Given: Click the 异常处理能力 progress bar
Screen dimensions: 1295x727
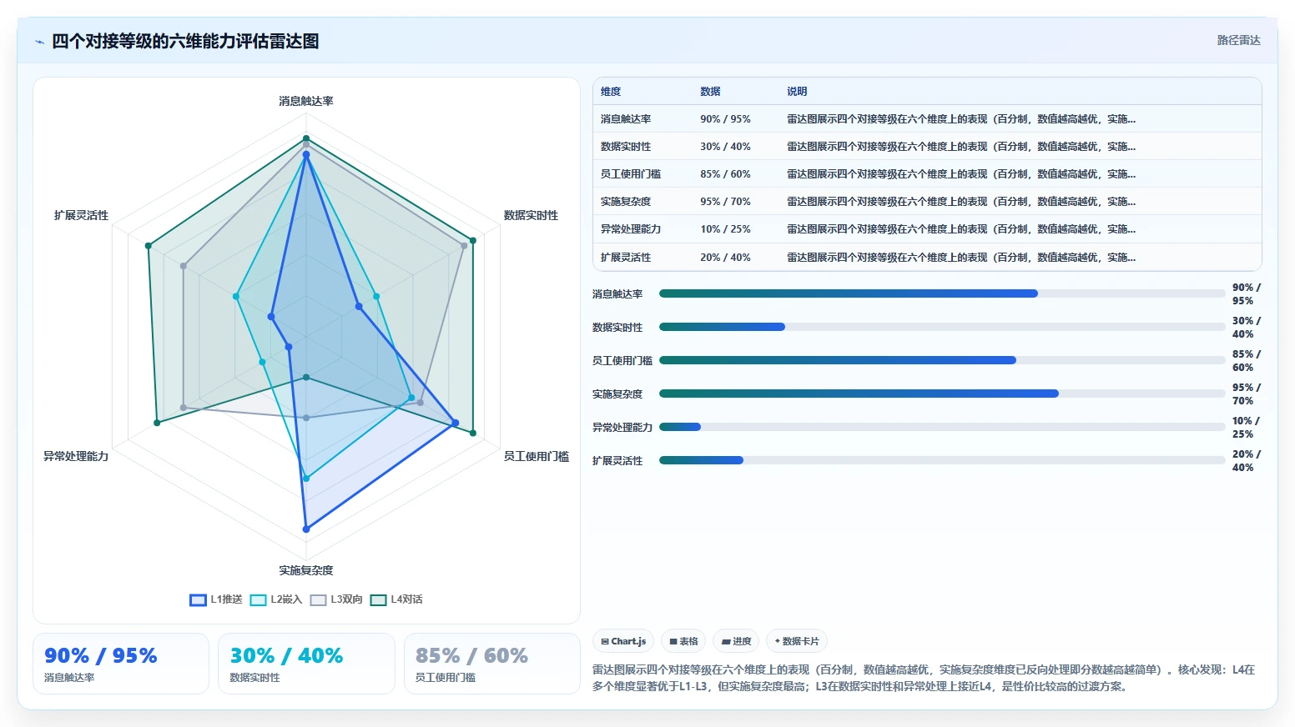Looking at the screenshot, I should point(942,427).
